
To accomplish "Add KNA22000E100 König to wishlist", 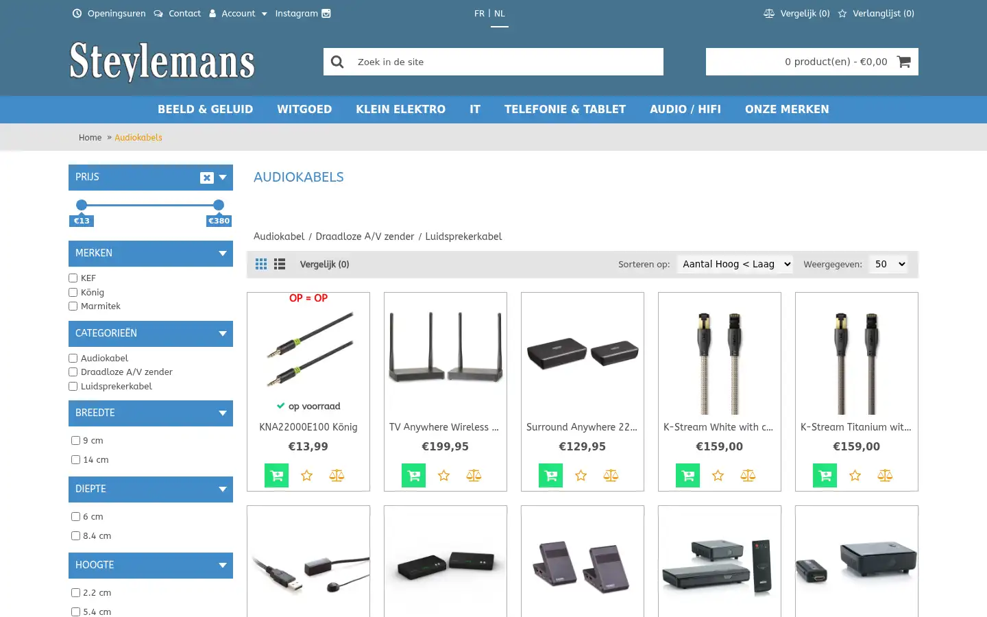I will click(x=306, y=475).
